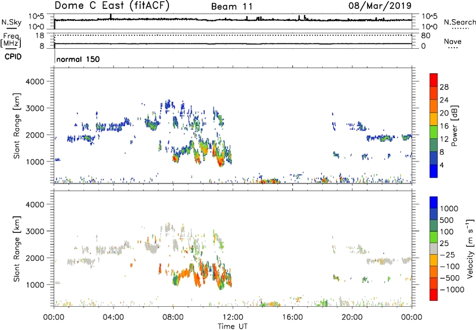The height and width of the screenshot is (330, 476).
Task: Click the solid line sample under "N.Sky"
Action: 11,28
